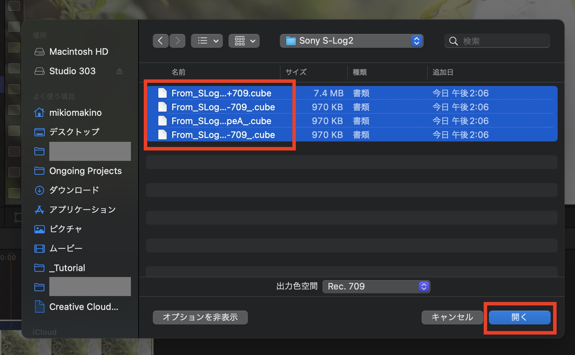Click the デスクトップ desktop icon
The width and height of the screenshot is (575, 355).
click(40, 132)
